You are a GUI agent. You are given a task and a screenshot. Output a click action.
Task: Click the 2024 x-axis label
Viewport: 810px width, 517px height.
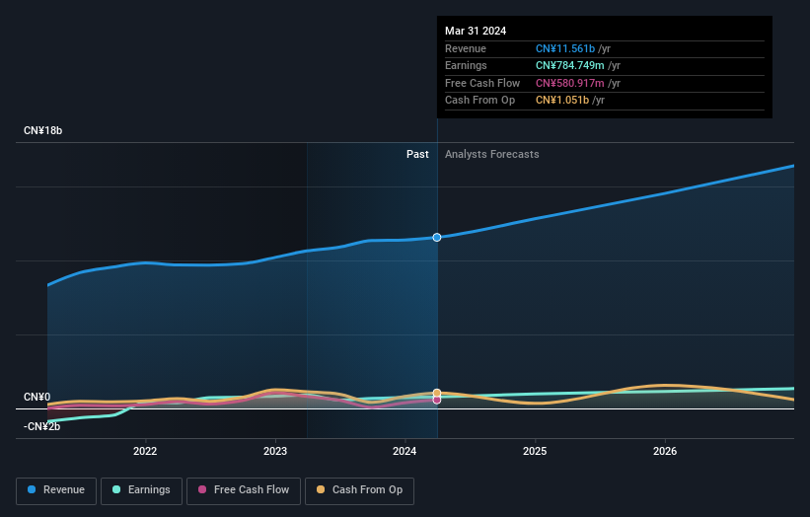405,452
